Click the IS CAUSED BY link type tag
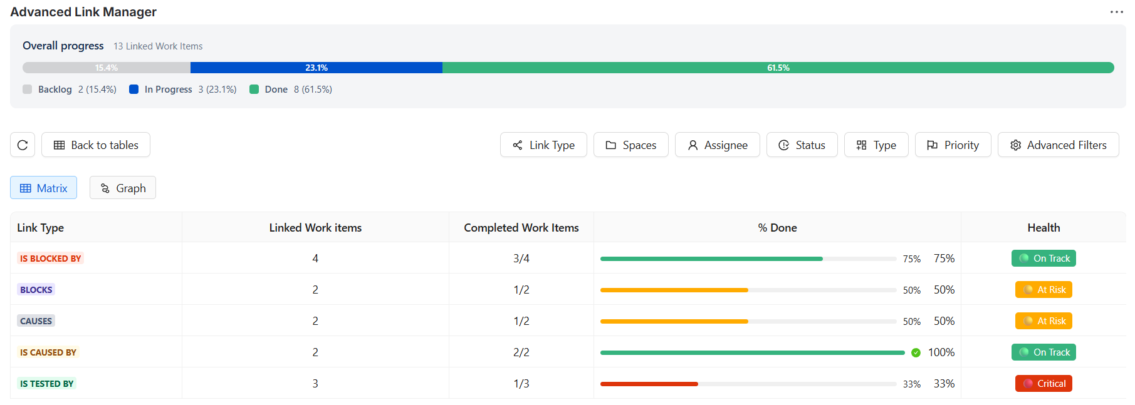 tap(48, 352)
